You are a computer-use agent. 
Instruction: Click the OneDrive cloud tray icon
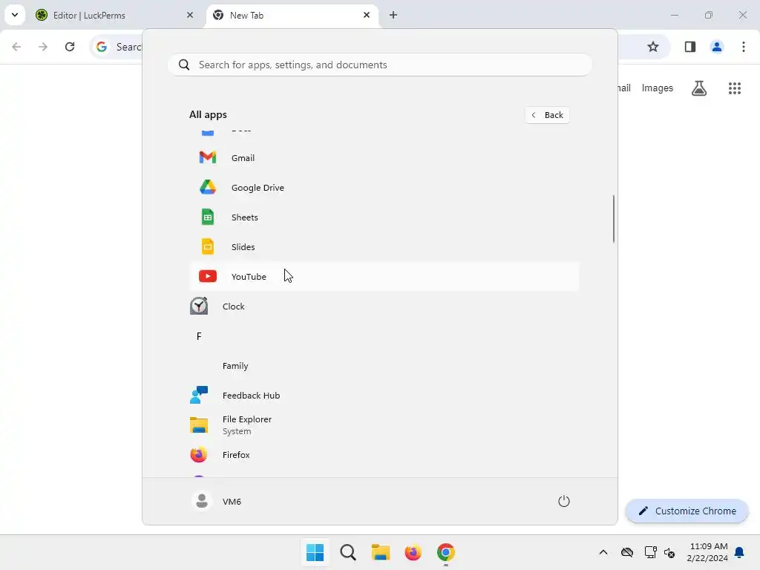coord(626,552)
